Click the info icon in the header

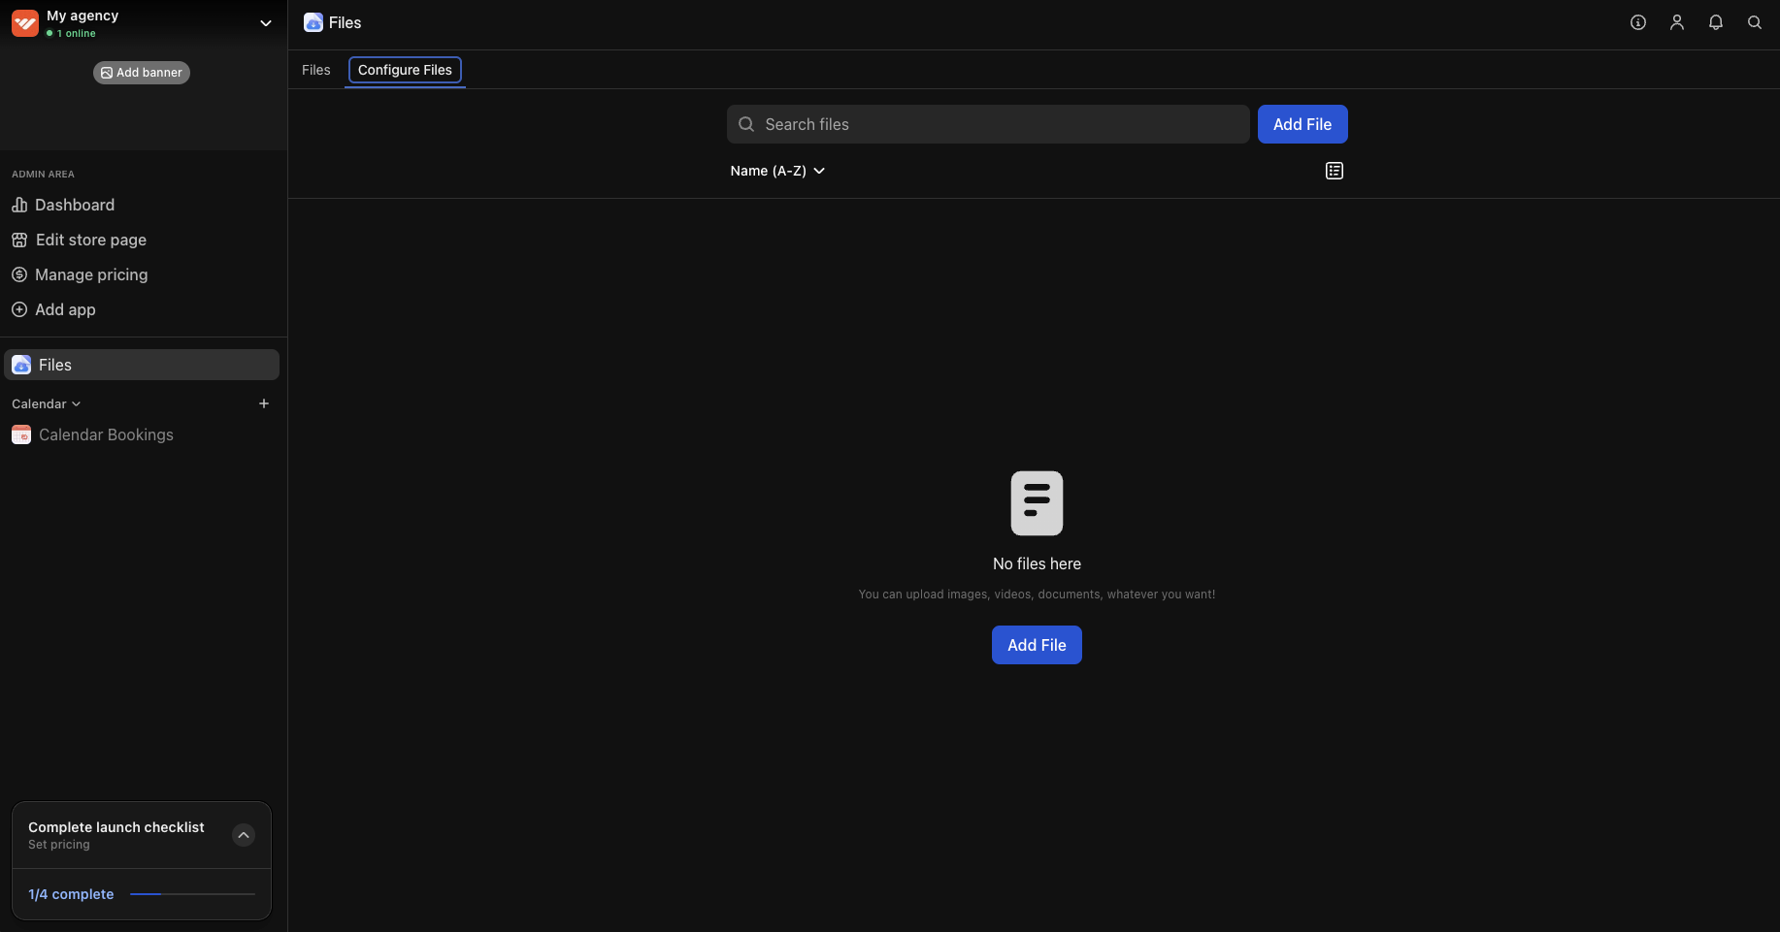tap(1638, 21)
